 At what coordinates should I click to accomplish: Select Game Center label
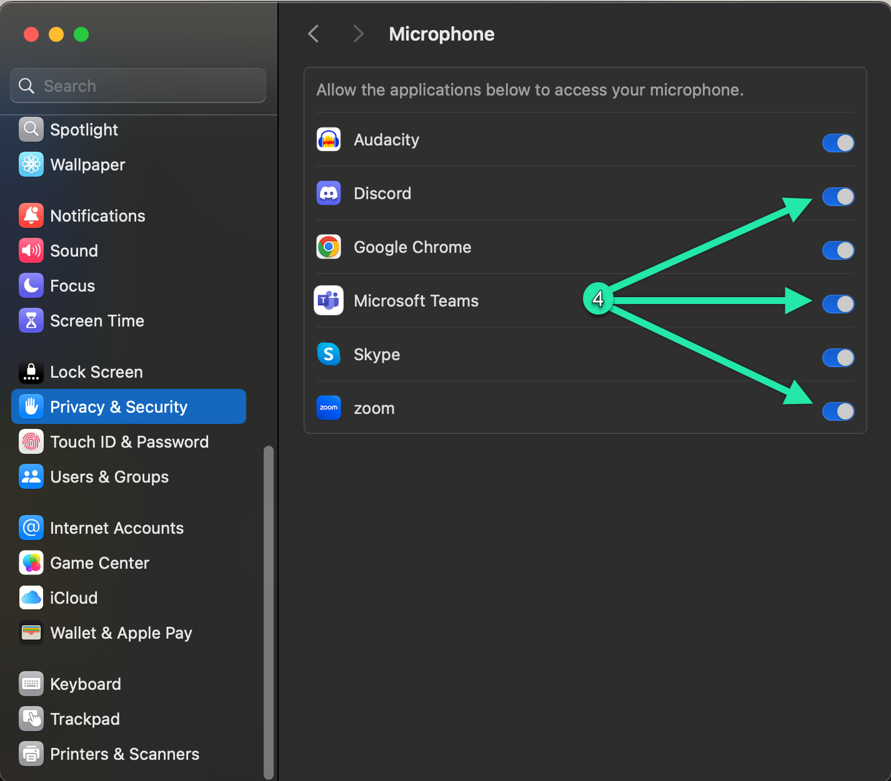point(99,563)
